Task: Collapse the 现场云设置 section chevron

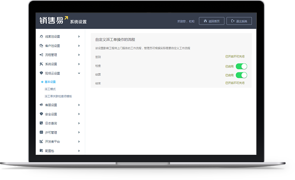Action: point(79,73)
